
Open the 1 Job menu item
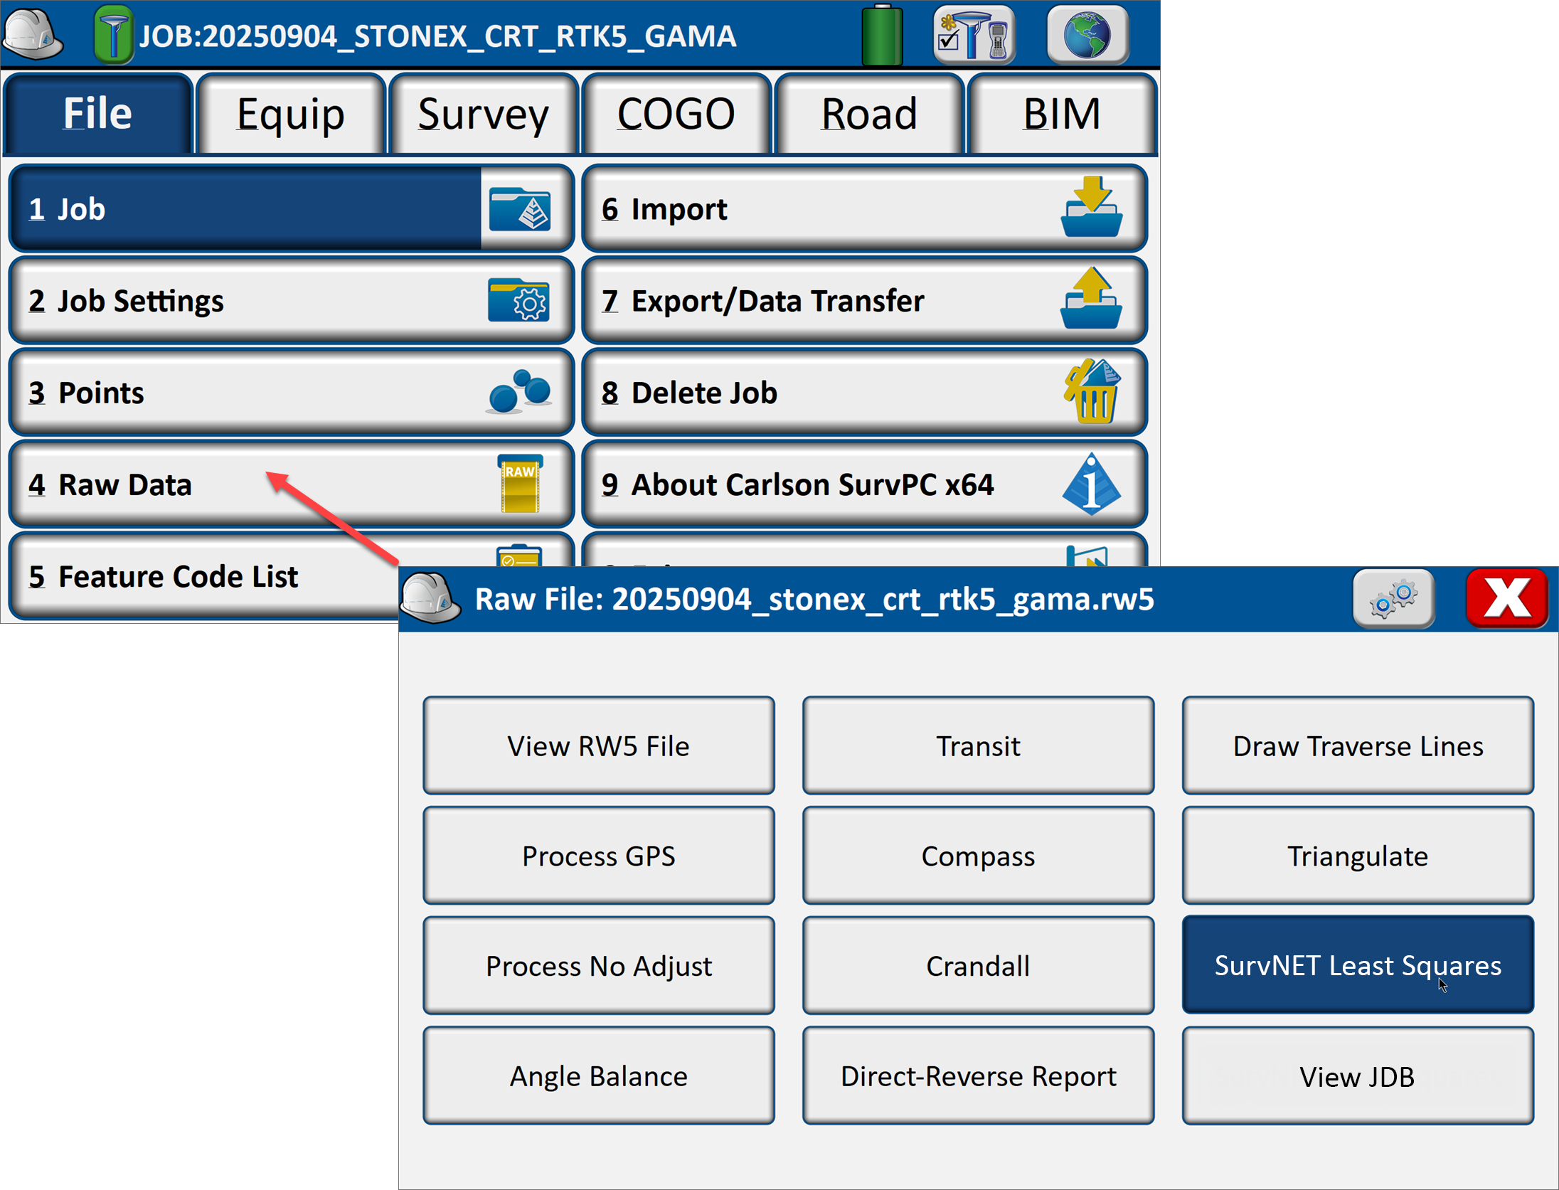point(291,209)
